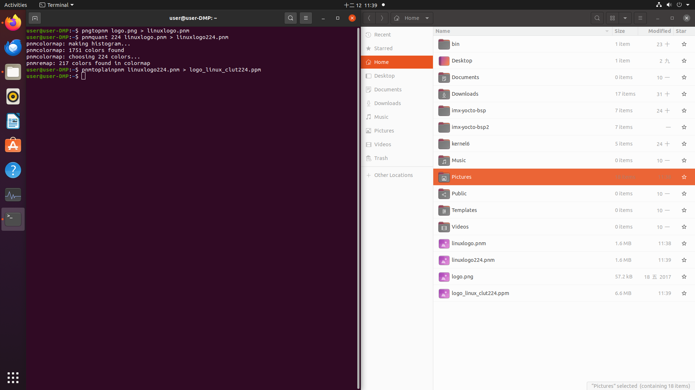Open view options dropdown in Files

(x=625, y=18)
